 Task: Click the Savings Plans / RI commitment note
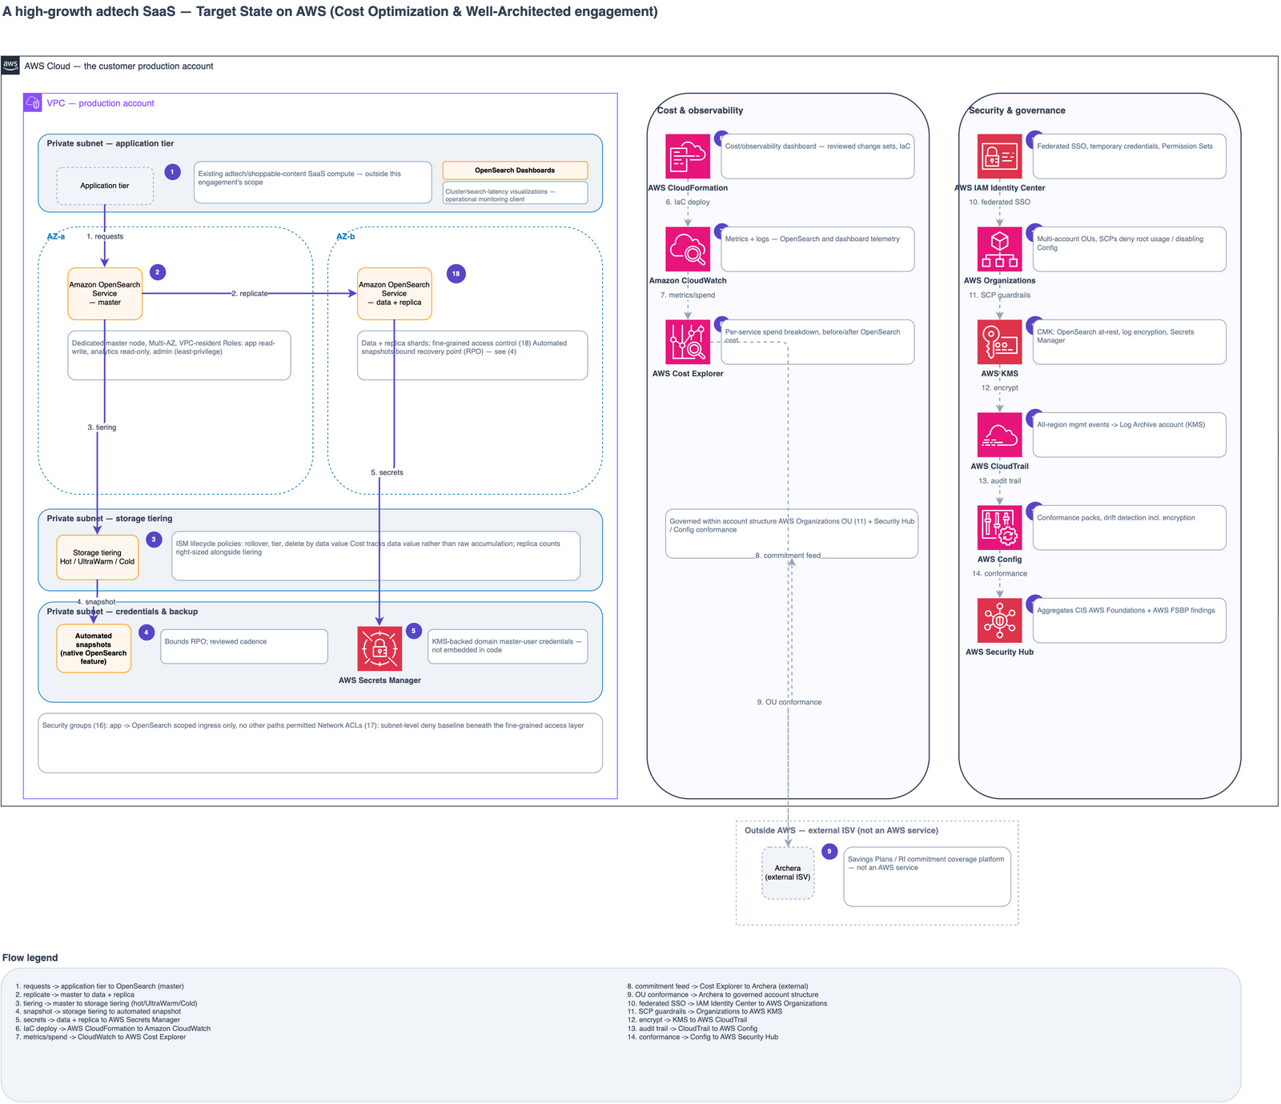[927, 877]
